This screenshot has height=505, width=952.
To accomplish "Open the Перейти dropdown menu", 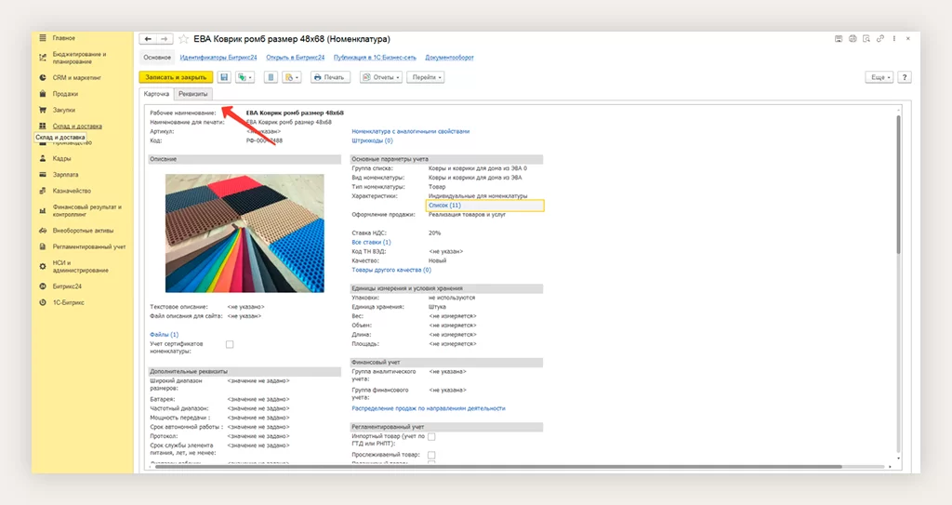I will tap(425, 77).
